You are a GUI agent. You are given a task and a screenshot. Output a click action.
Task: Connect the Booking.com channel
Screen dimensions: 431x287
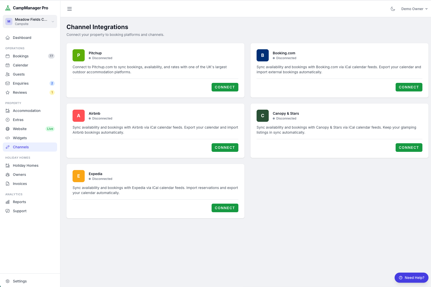point(409,87)
